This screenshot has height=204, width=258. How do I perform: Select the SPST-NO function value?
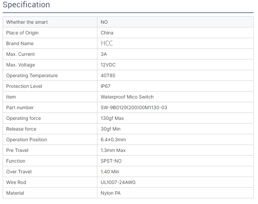[x=111, y=161]
